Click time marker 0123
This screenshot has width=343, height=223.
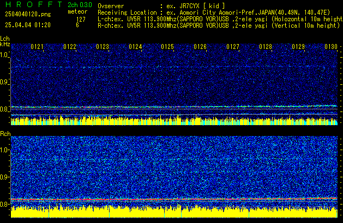point(103,47)
